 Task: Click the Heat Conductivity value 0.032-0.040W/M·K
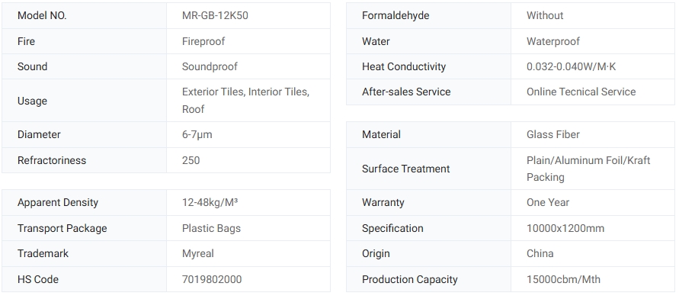pyautogui.click(x=572, y=66)
